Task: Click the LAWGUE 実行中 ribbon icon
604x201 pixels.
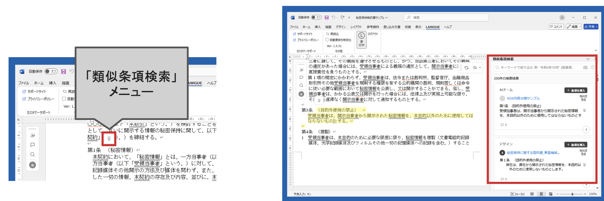Action: click(361, 39)
